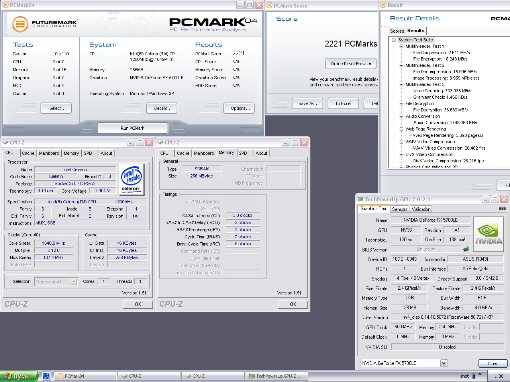Click the taskbar clock showing 1:36
The image size is (510, 382).
[499, 376]
